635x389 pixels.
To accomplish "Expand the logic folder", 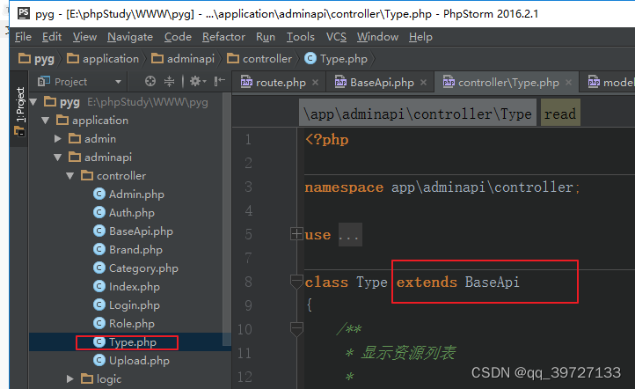I will click(x=70, y=378).
